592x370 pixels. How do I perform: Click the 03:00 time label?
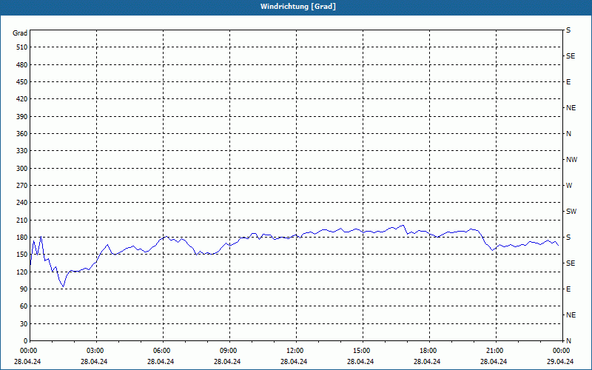(x=95, y=351)
